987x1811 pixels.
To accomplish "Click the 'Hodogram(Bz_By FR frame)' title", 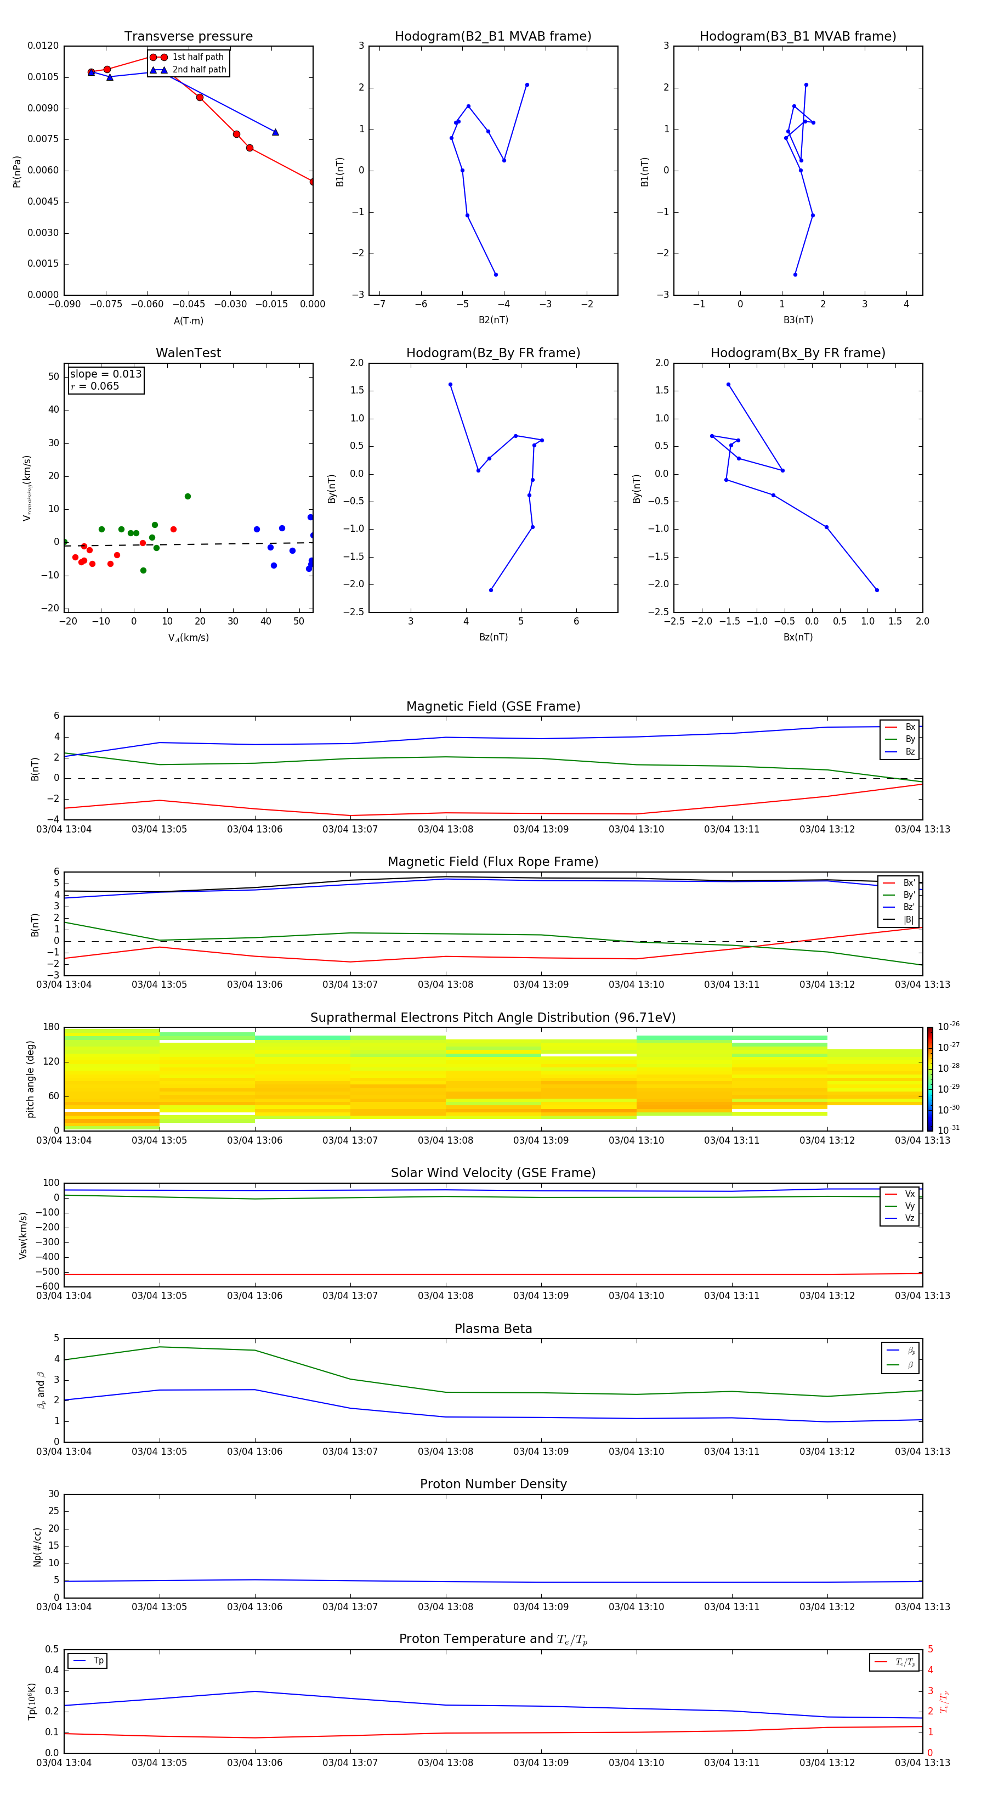I will [x=493, y=353].
